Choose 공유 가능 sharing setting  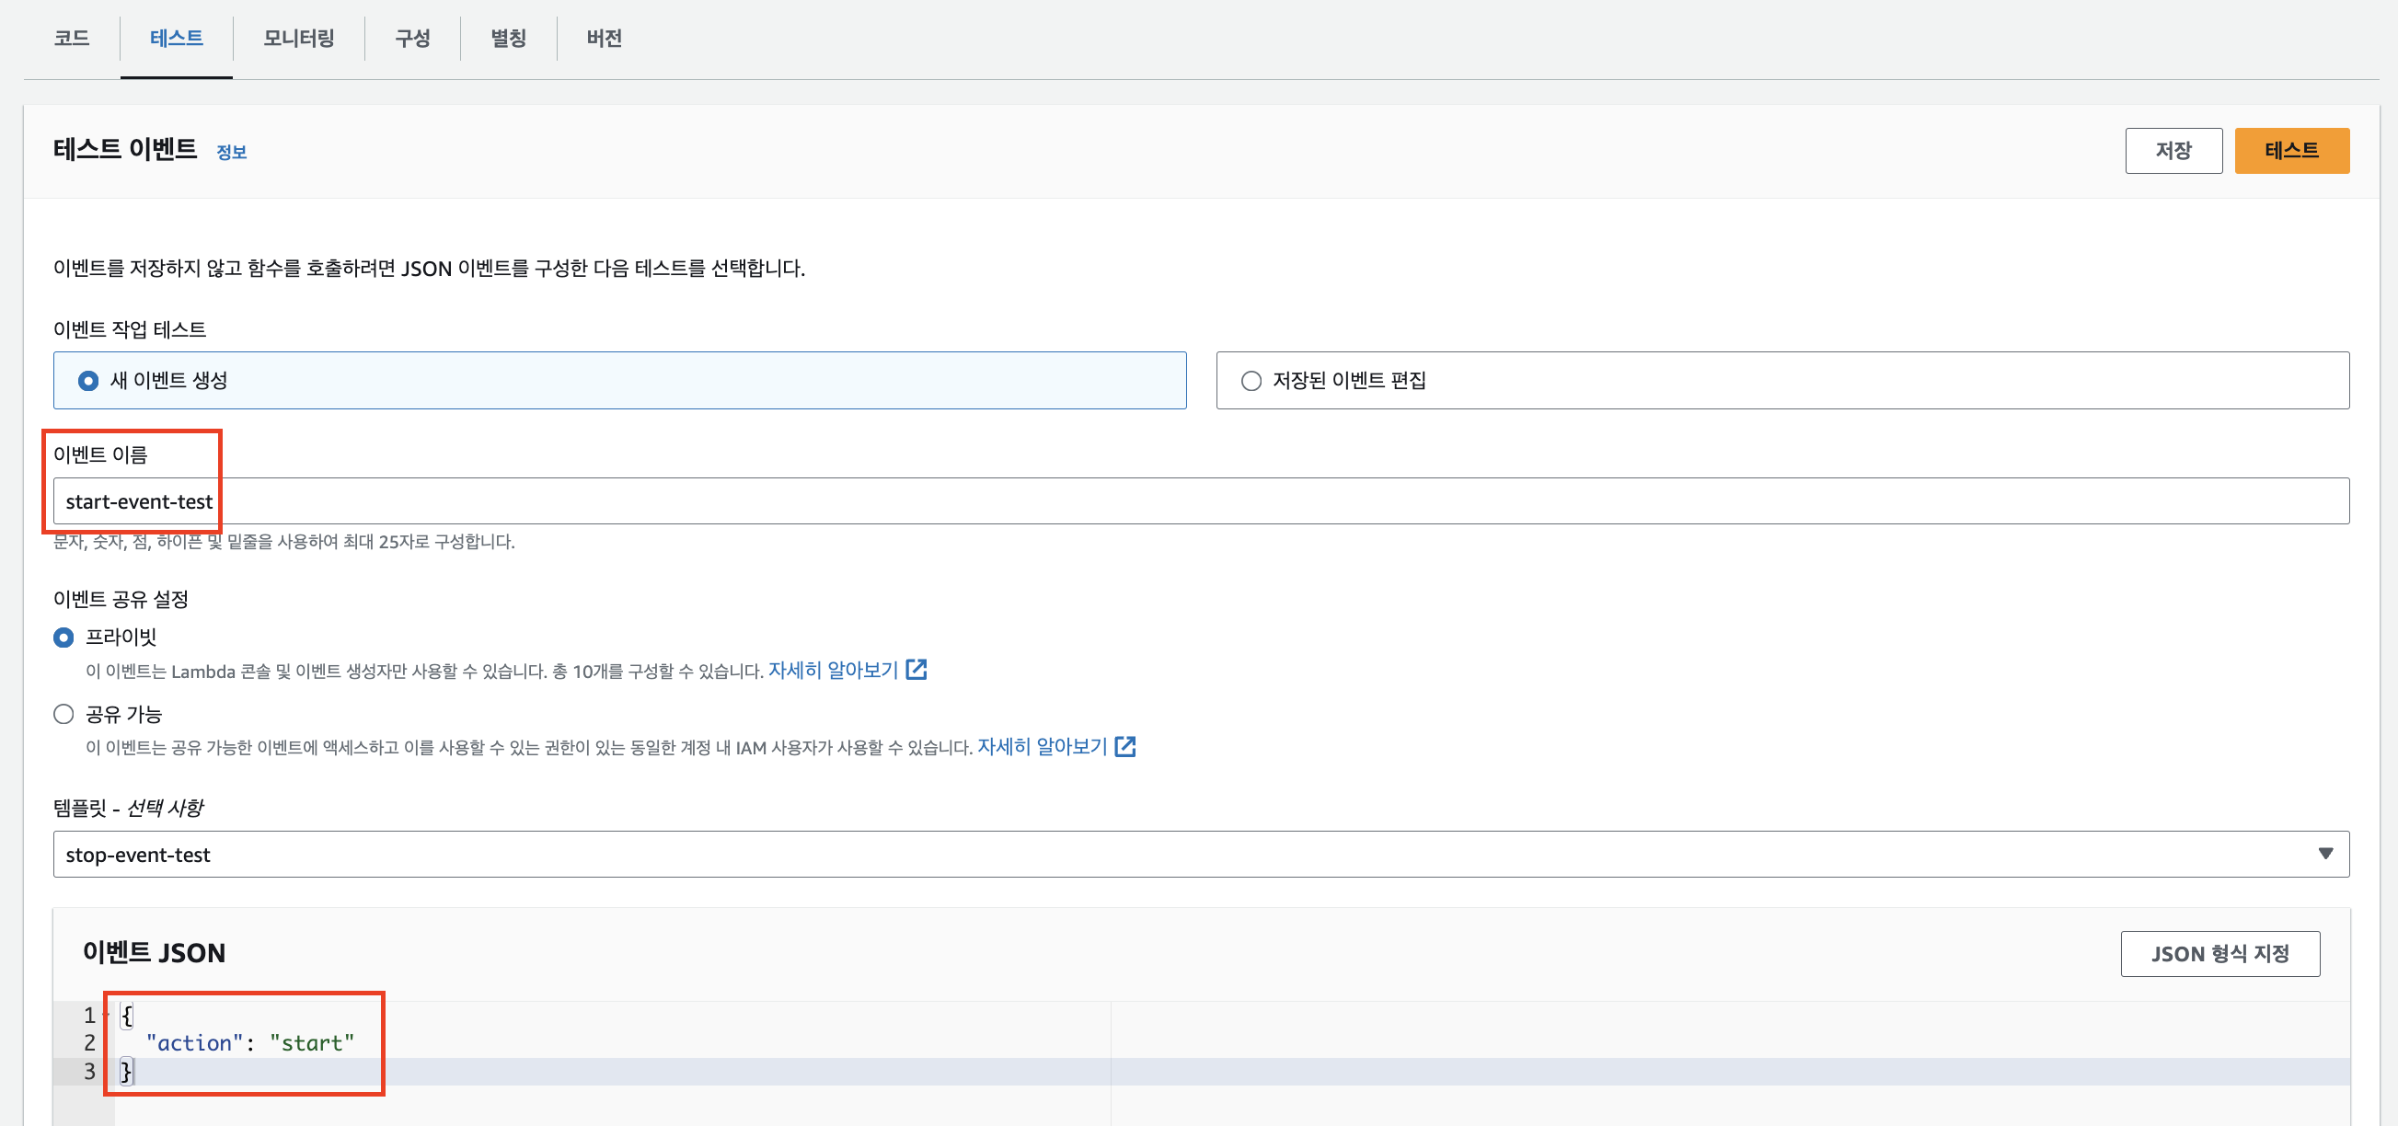pyautogui.click(x=63, y=714)
